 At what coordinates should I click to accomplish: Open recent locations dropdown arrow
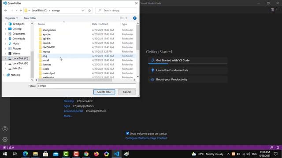click(x=17, y=11)
